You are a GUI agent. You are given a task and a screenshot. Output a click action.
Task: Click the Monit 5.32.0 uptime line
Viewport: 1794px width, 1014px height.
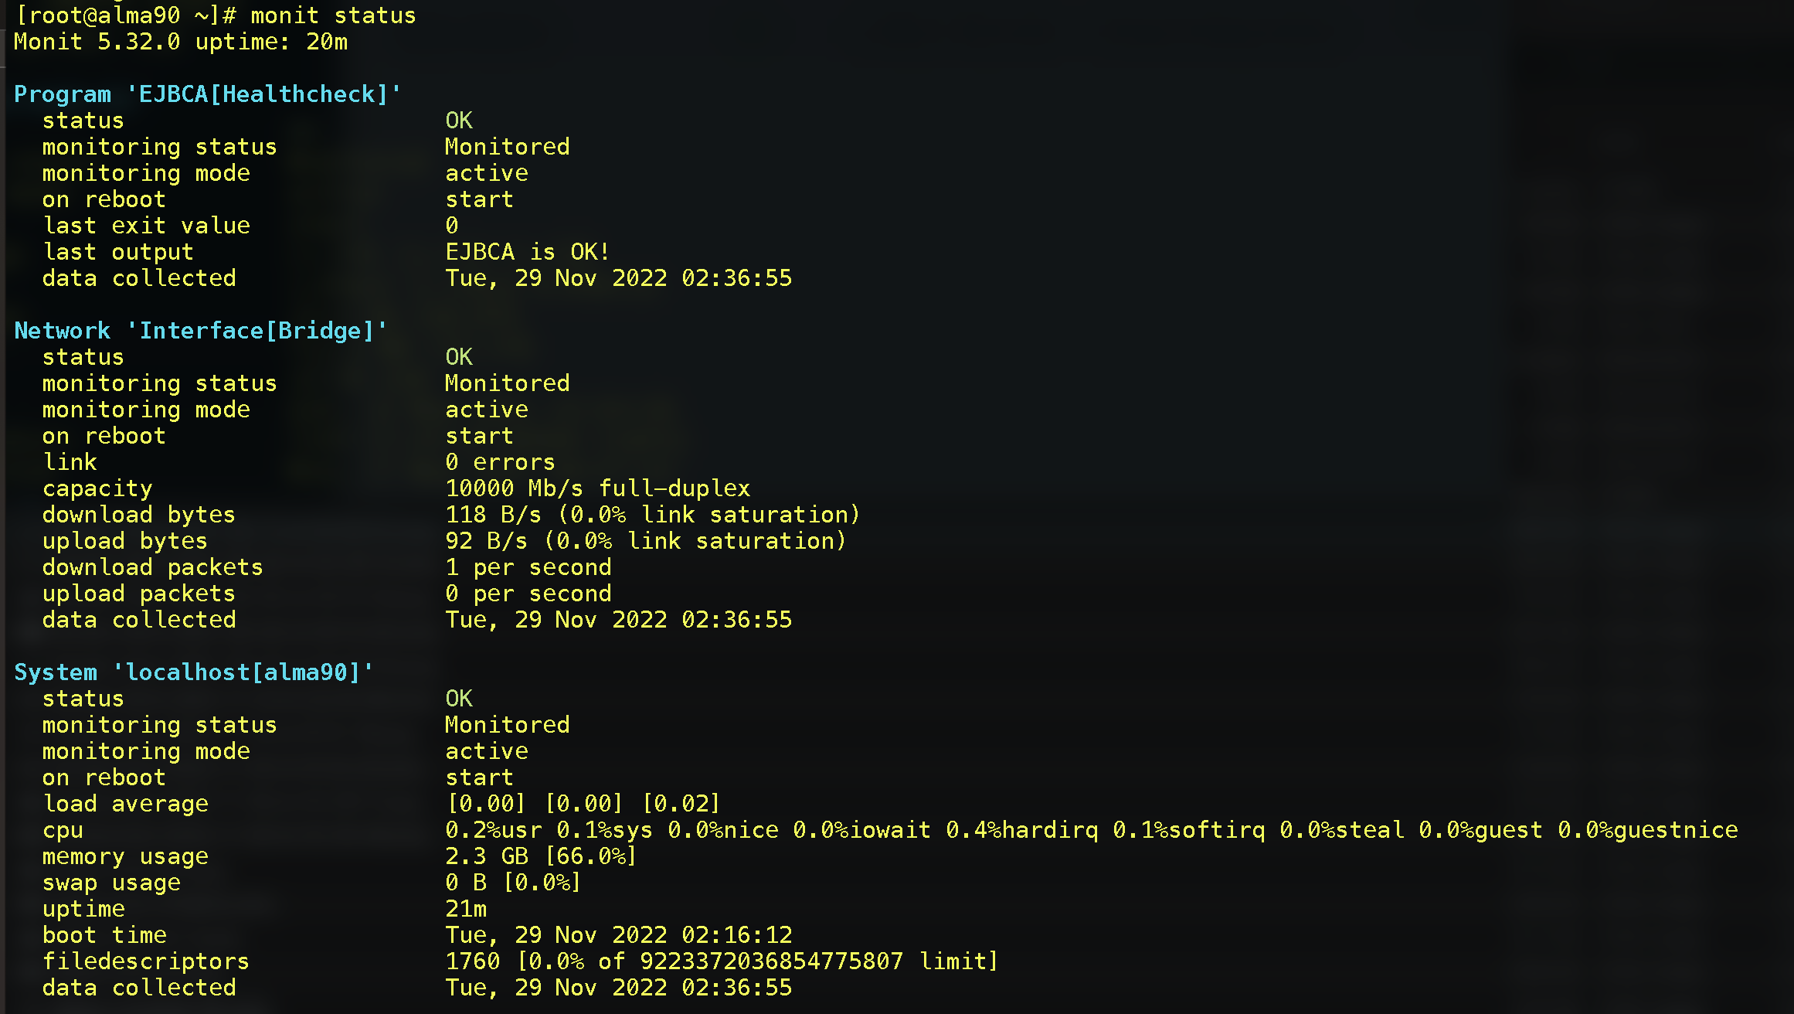pos(181,42)
